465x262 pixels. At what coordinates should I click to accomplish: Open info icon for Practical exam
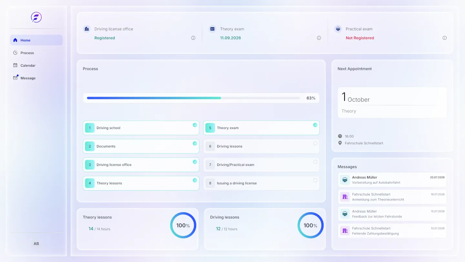coord(444,38)
